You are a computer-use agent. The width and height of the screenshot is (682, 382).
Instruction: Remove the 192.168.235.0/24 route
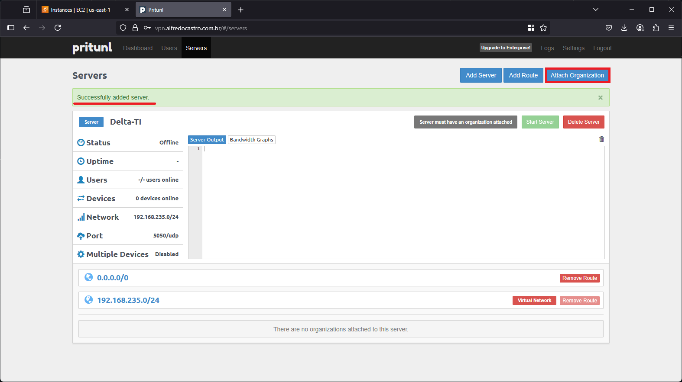pyautogui.click(x=580, y=301)
